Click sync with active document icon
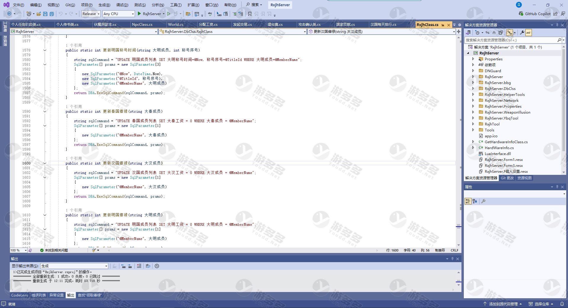This screenshot has width=568, height=308. coord(487,33)
